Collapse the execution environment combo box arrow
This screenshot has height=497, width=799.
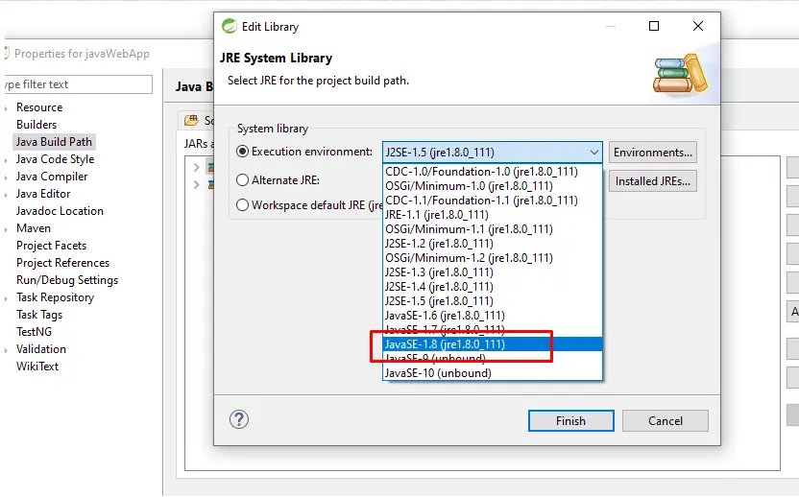[x=593, y=153]
